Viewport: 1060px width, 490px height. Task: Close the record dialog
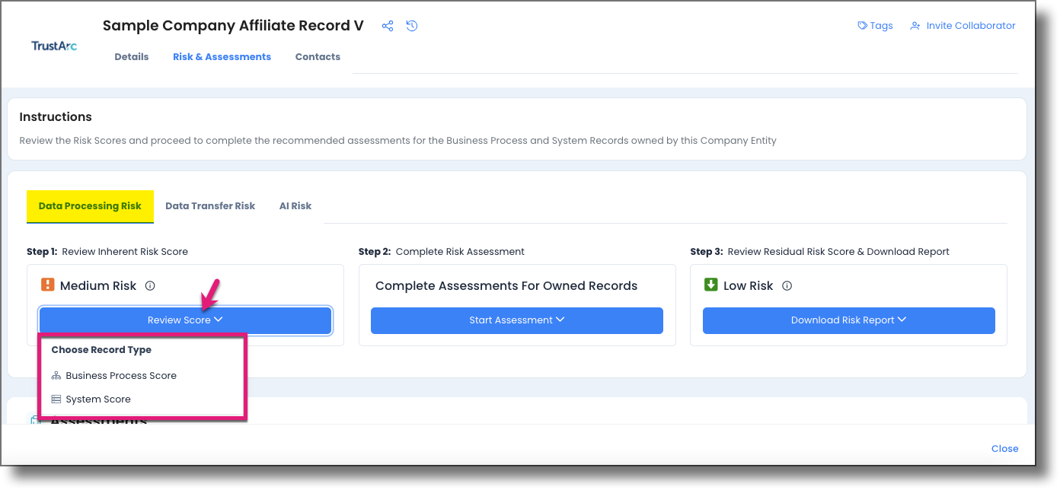point(1004,449)
